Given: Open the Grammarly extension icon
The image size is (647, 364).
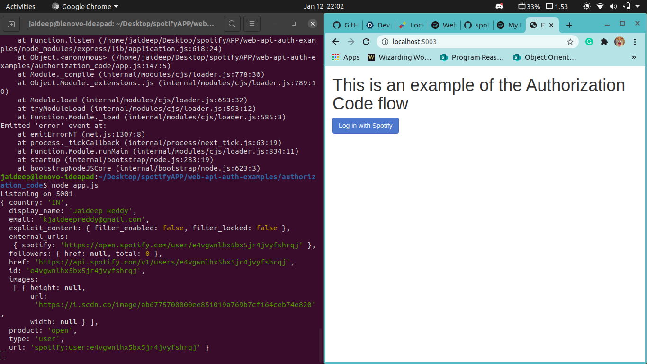Looking at the screenshot, I should [x=589, y=42].
